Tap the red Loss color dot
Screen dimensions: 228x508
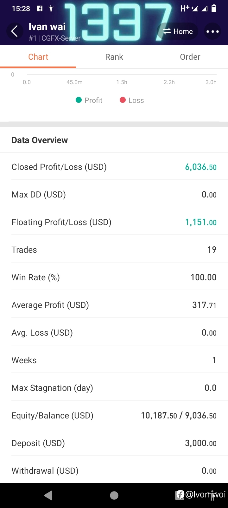point(123,100)
